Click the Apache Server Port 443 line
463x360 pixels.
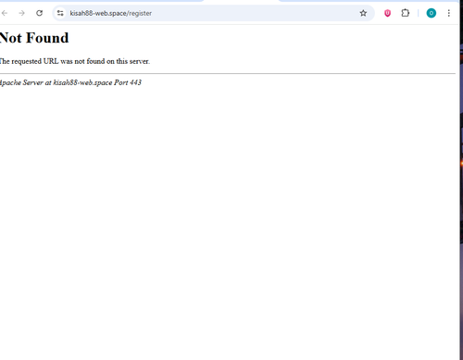70,82
